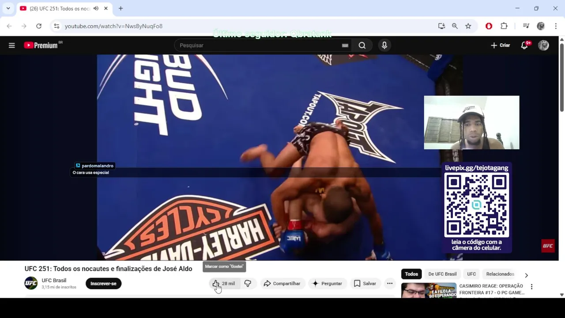The width and height of the screenshot is (565, 318).
Task: Open Chrome three-dot menu
Action: click(556, 26)
